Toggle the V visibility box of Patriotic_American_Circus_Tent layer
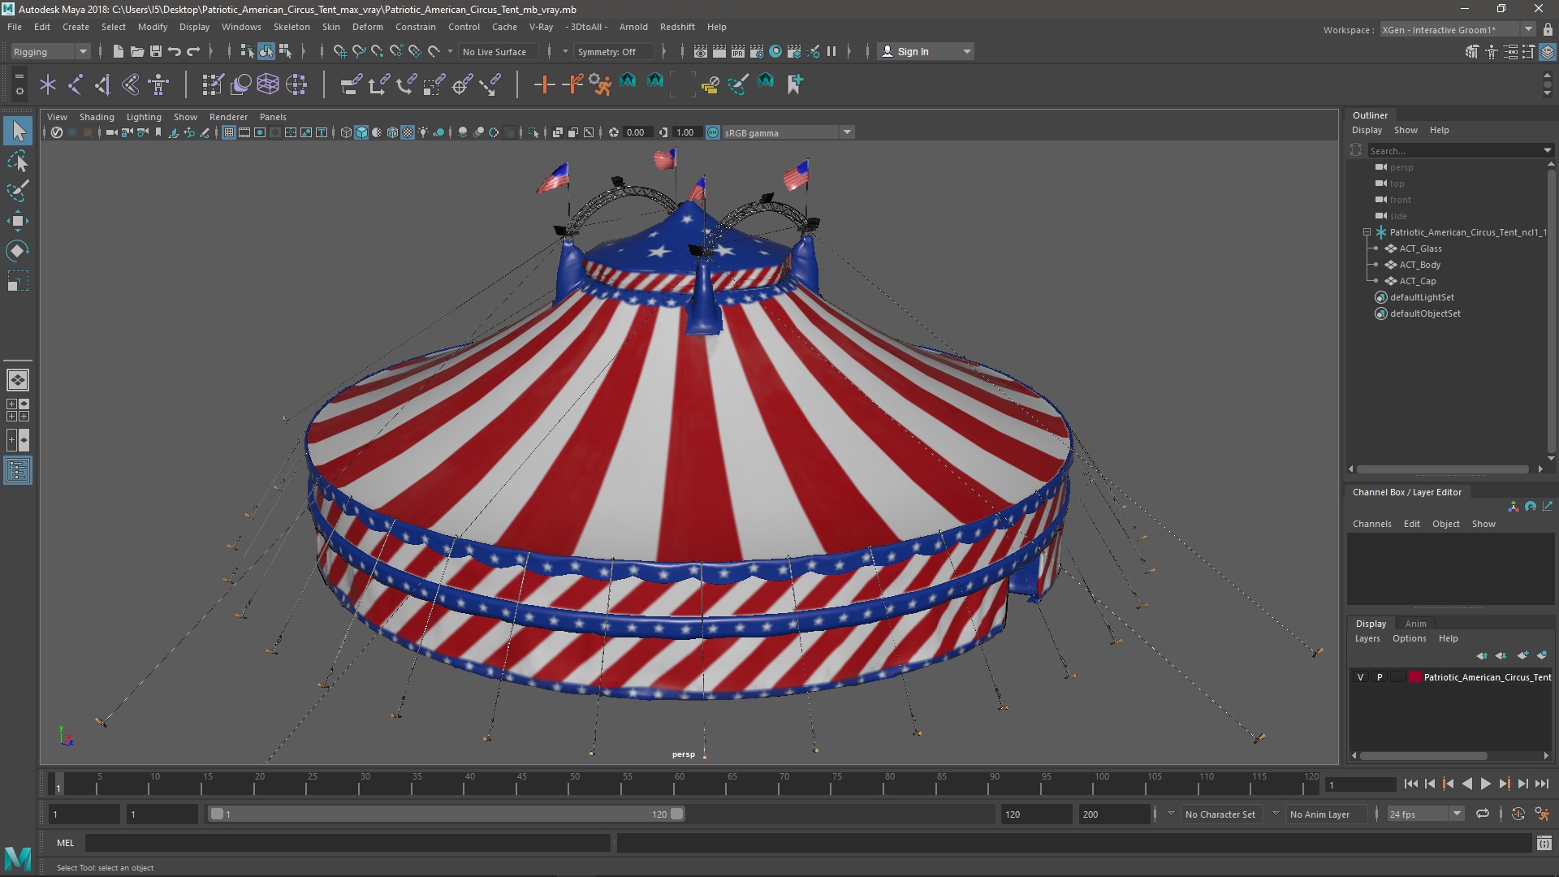This screenshot has width=1559, height=877. point(1361,676)
